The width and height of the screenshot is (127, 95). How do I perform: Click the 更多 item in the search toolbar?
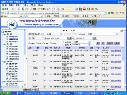click(x=86, y=16)
